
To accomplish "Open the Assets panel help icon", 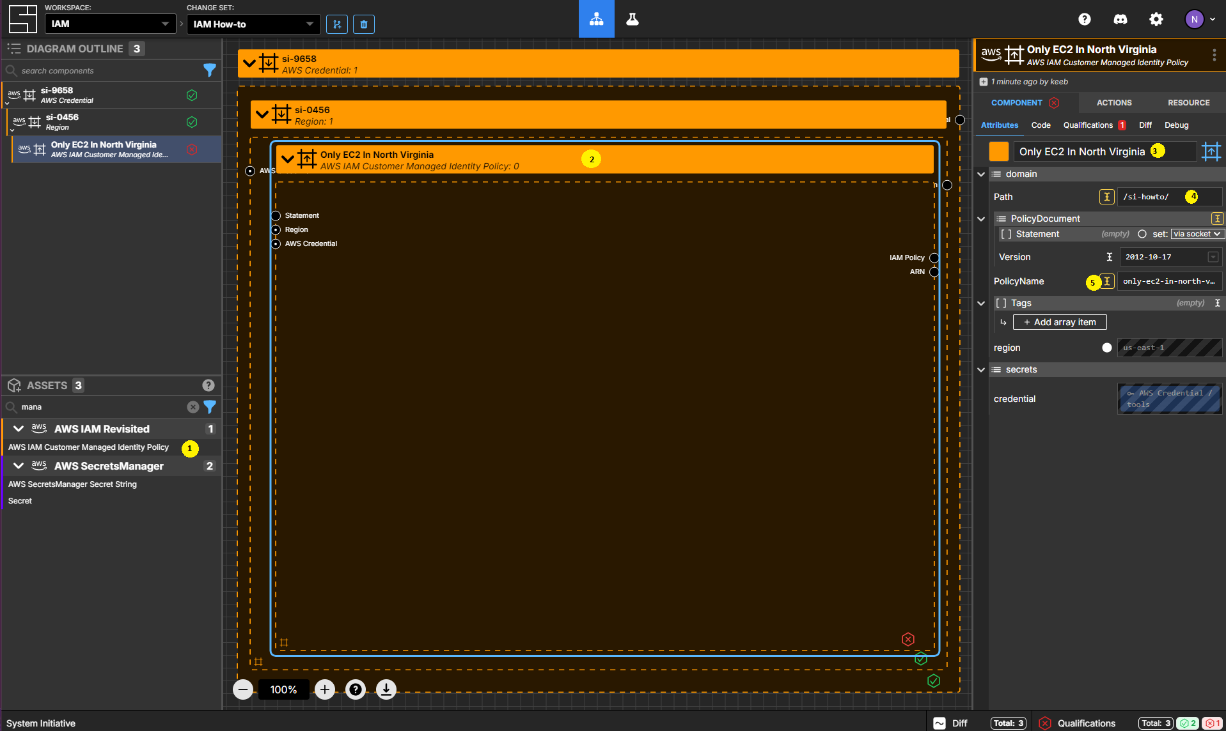I will point(208,385).
